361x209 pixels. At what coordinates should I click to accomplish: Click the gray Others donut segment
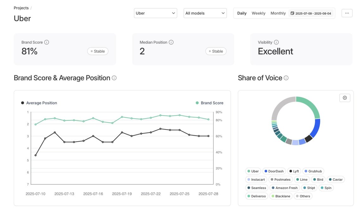[280, 106]
